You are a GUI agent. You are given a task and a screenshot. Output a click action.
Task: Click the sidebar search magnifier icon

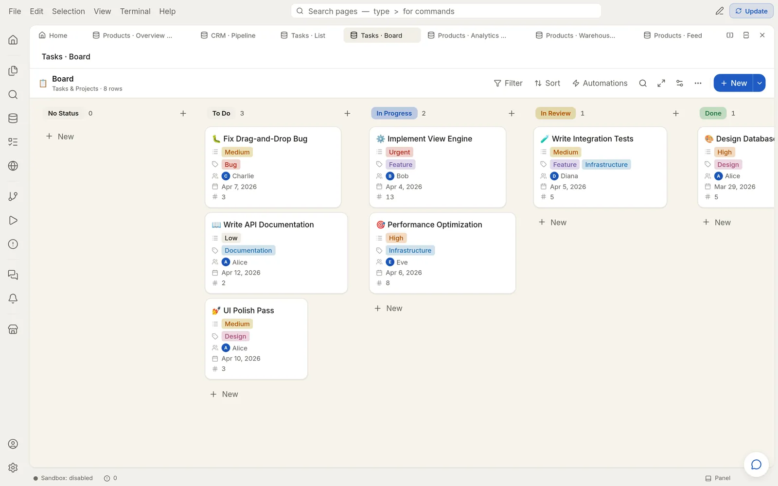pos(13,95)
